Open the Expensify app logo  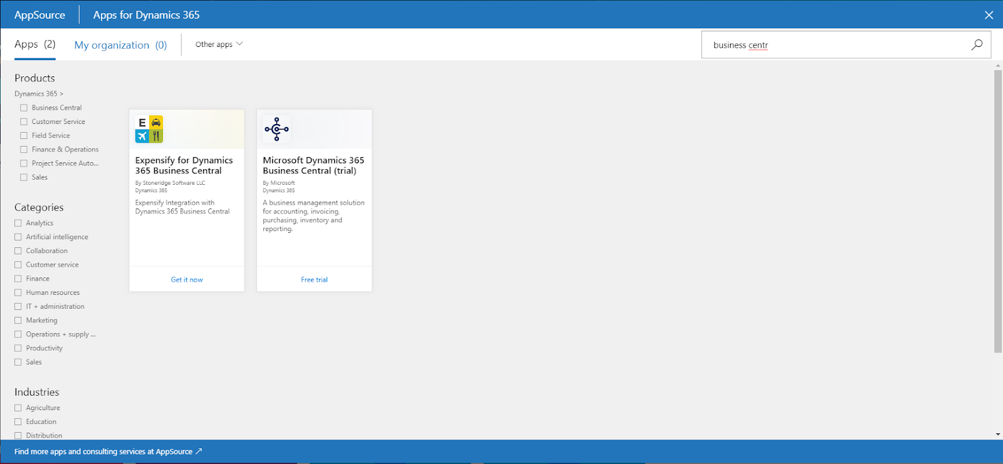(x=149, y=129)
